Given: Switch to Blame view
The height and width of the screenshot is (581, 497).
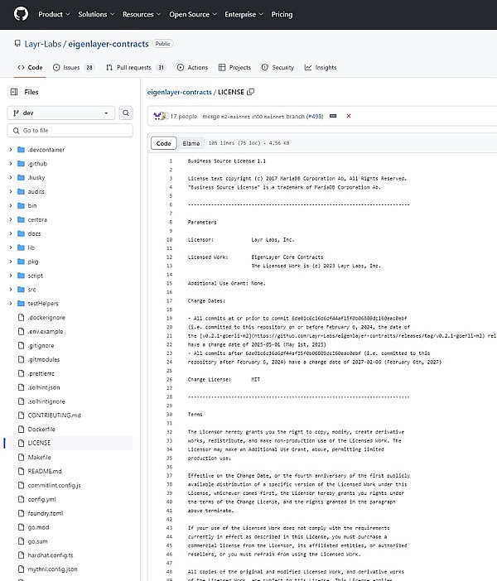Looking at the screenshot, I should coord(191,143).
